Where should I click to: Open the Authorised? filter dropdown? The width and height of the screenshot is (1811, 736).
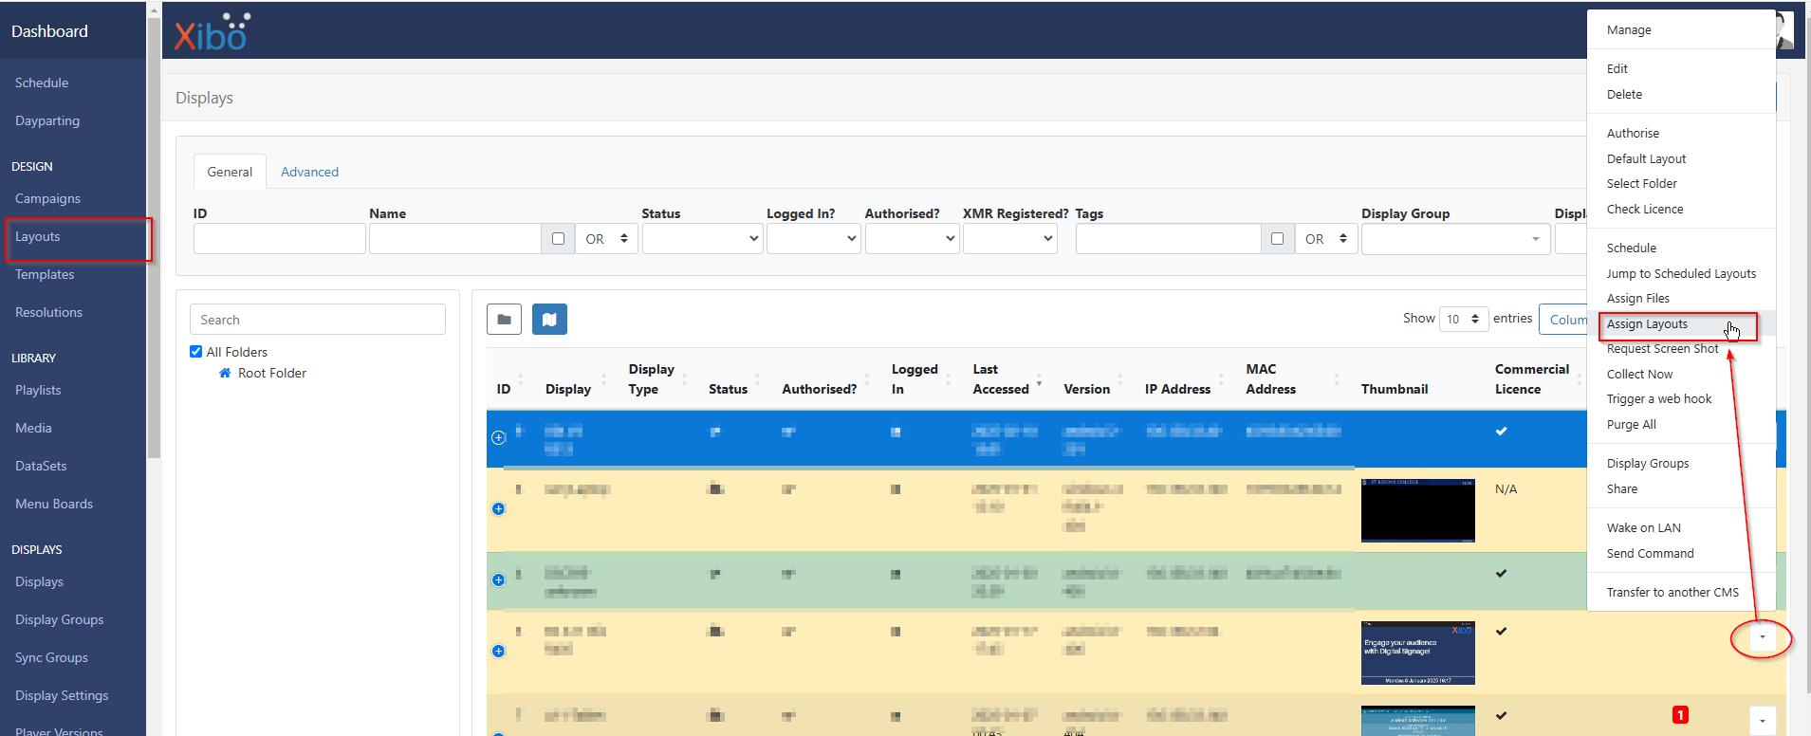coord(912,239)
